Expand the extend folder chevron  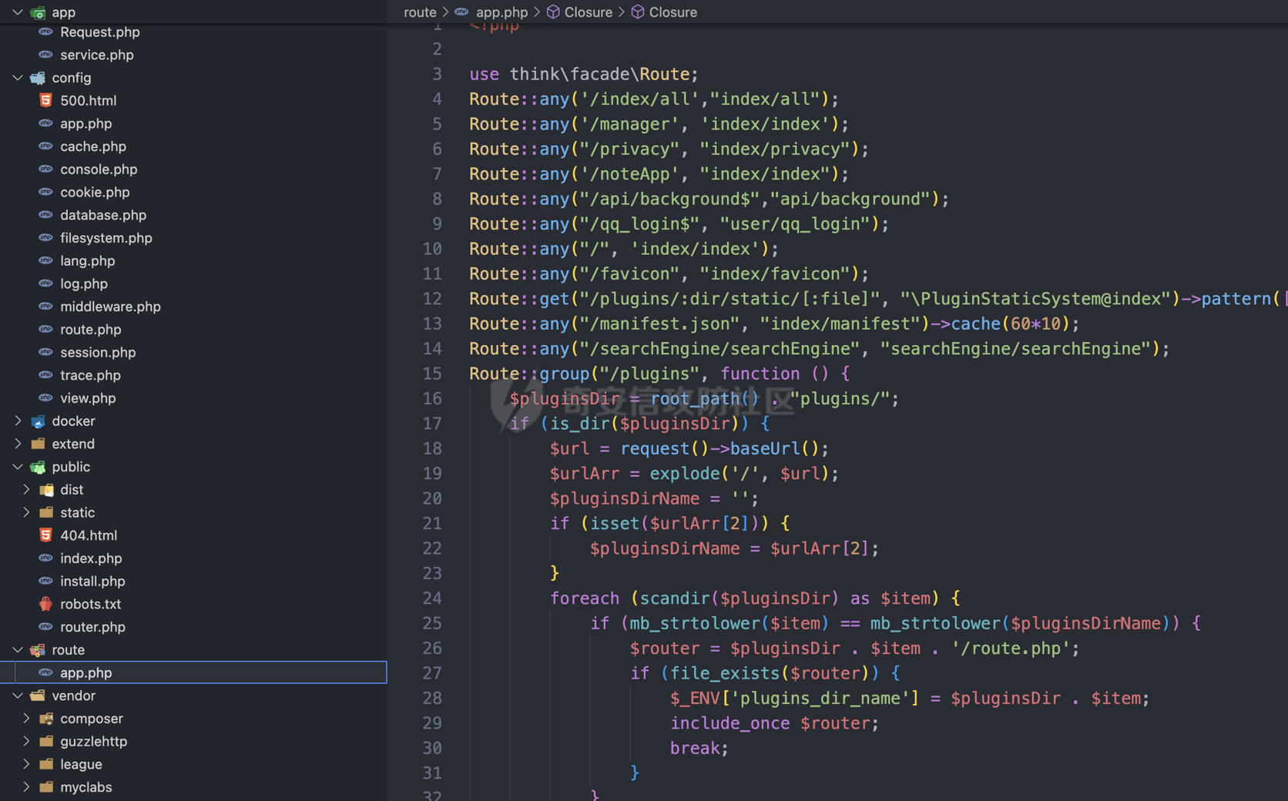click(x=18, y=444)
